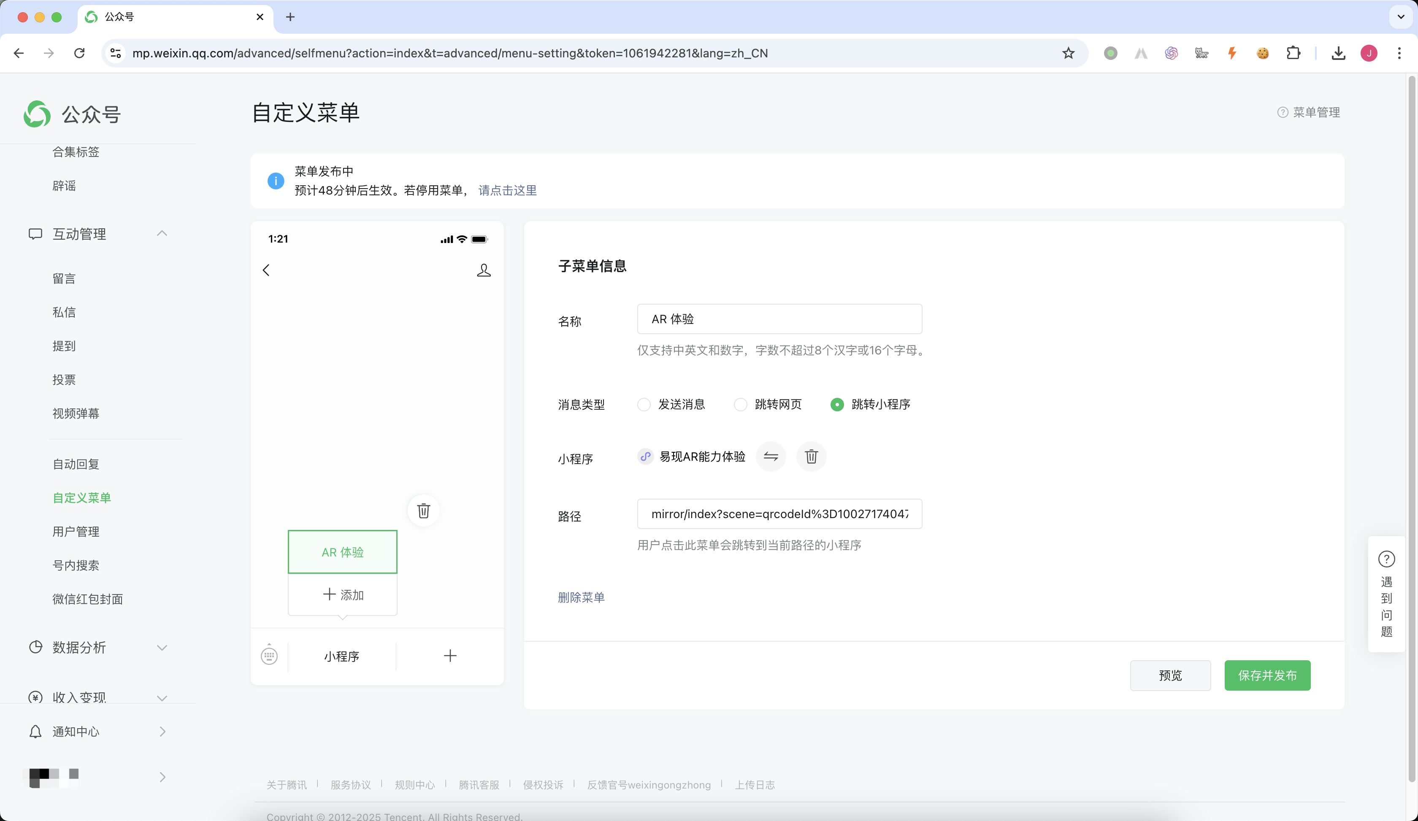The width and height of the screenshot is (1418, 821).
Task: Open 自动回复 in sidebar
Action: pyautogui.click(x=76, y=464)
